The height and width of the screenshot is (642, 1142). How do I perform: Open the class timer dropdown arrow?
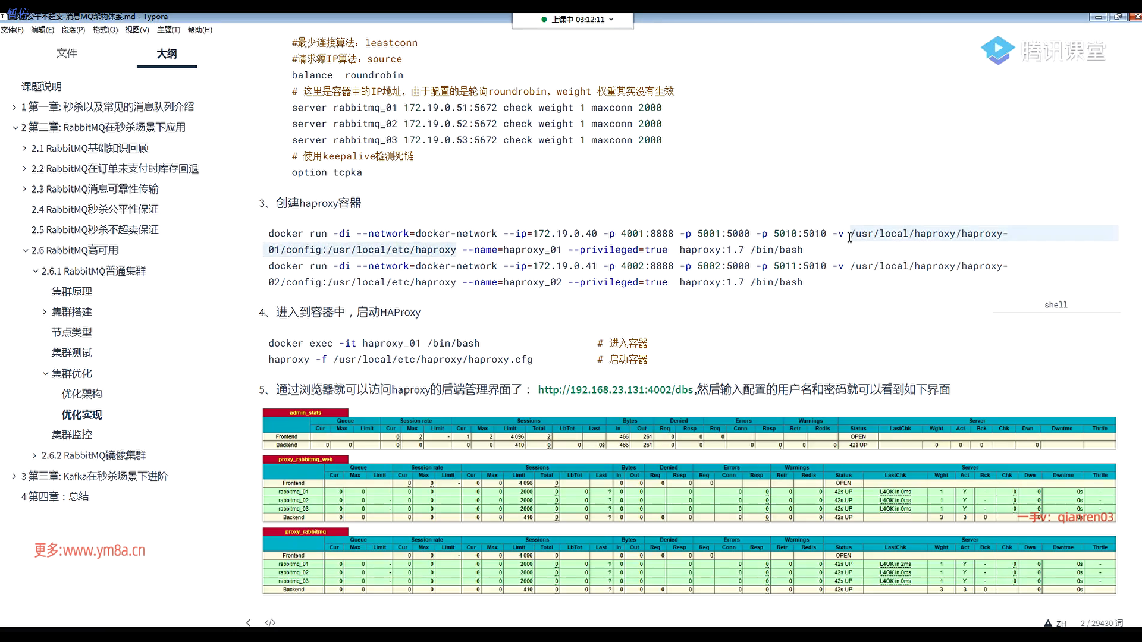tap(611, 20)
